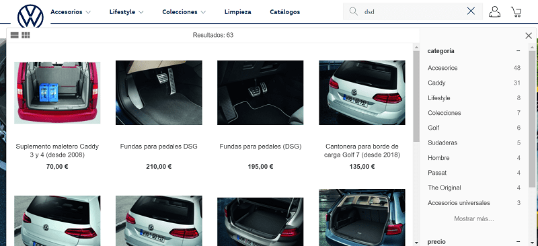Click the 70,00 € price

(57, 167)
